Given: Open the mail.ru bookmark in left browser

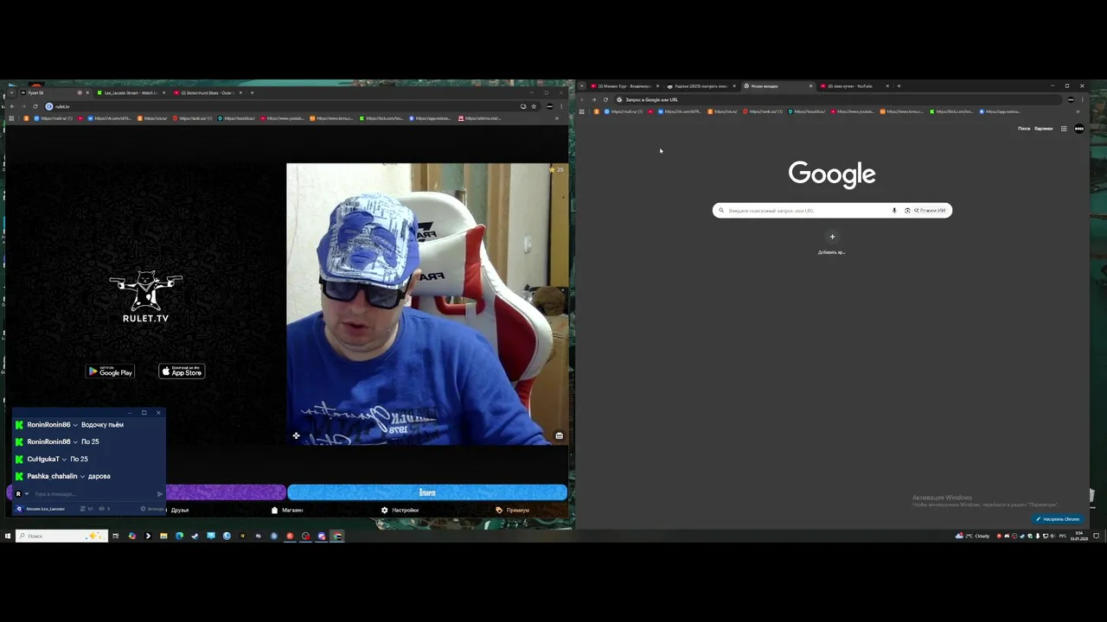Looking at the screenshot, I should [x=54, y=118].
